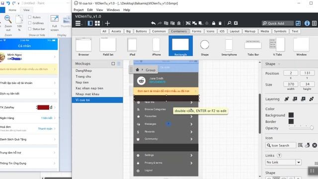Viewport: 318px width, 179px height.
Task: Toggle the UI library panel icon
Action: click(x=298, y=23)
